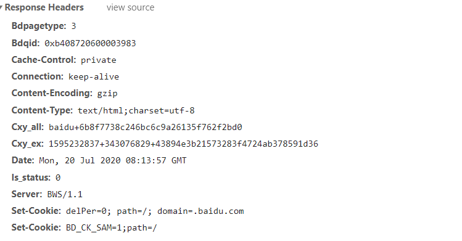Collapse the Response Headers section

tap(1, 7)
